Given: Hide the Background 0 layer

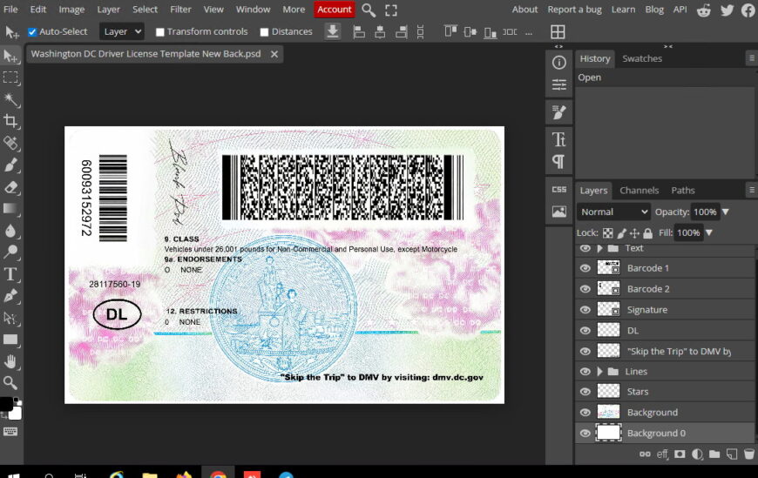Looking at the screenshot, I should (585, 433).
